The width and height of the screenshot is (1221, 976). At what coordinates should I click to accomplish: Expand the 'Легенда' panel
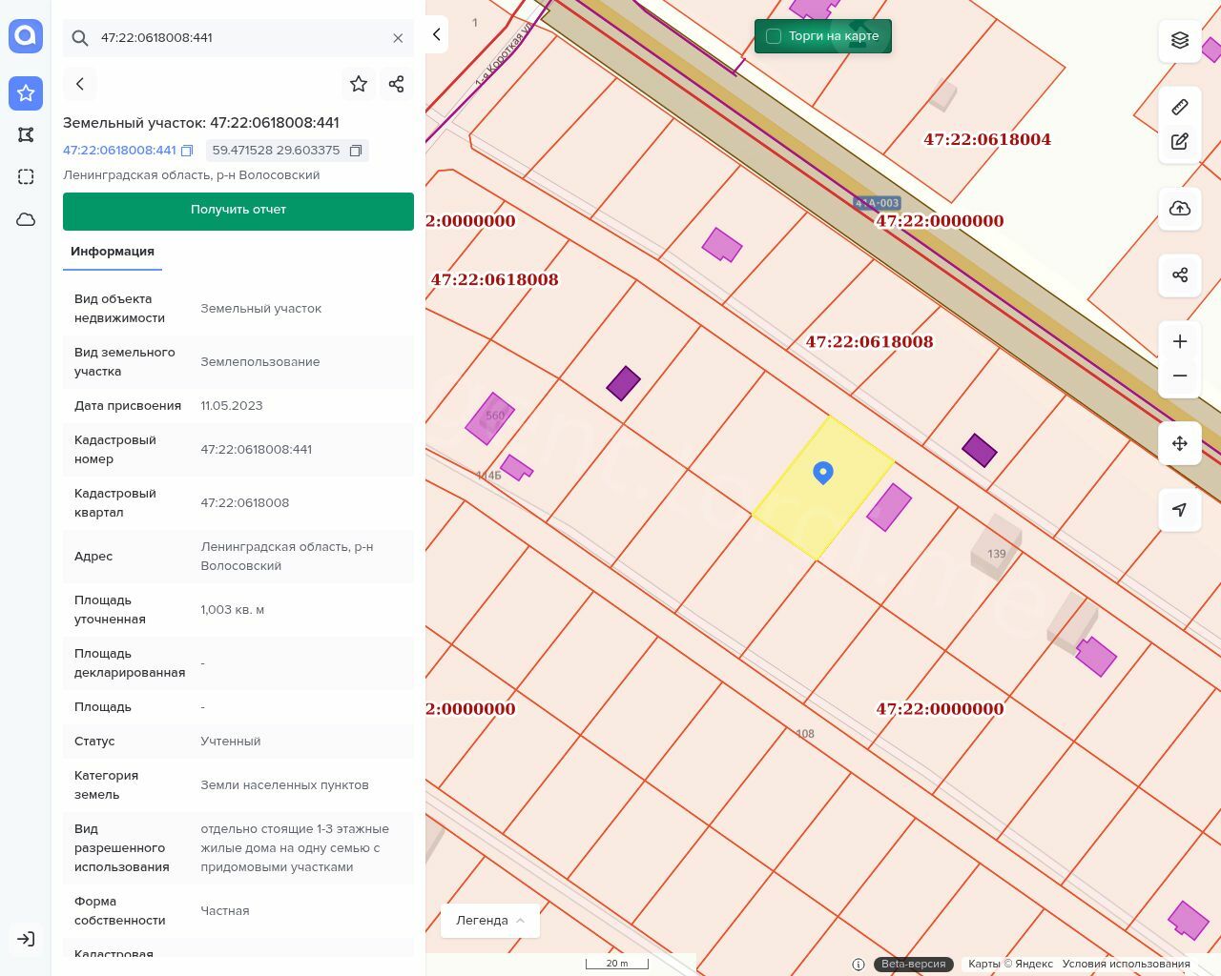point(490,921)
